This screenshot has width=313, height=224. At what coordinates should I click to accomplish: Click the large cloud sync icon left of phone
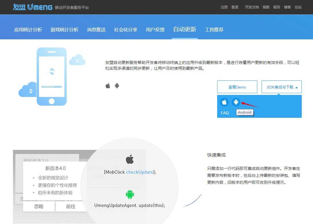[27, 89]
